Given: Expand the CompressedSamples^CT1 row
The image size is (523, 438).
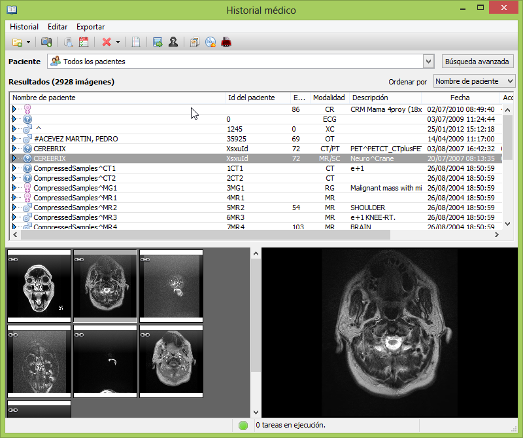Looking at the screenshot, I should tap(14, 168).
